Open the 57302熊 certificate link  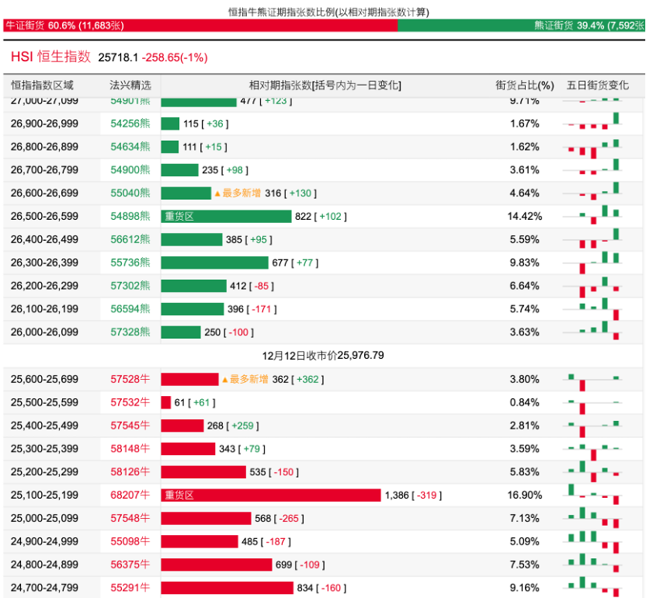point(130,286)
